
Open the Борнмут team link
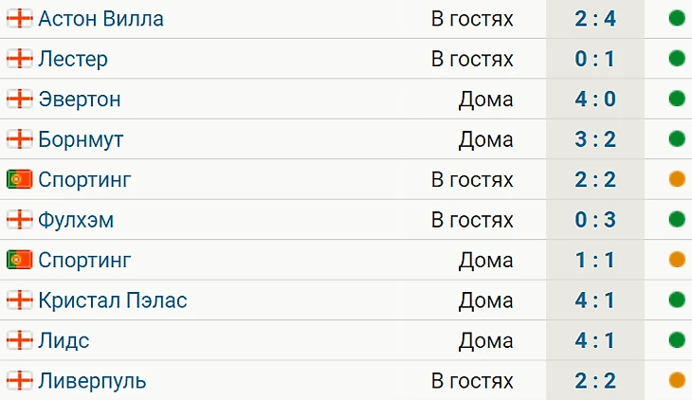[81, 139]
